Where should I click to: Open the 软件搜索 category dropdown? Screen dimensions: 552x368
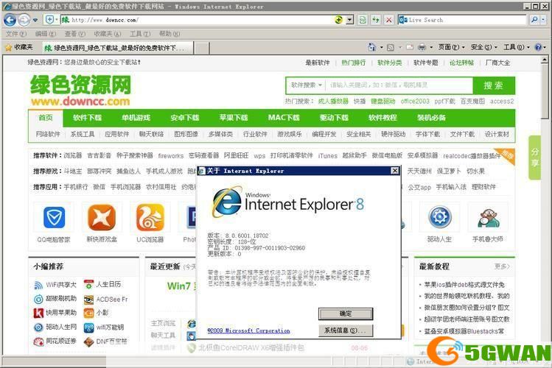tap(307, 85)
